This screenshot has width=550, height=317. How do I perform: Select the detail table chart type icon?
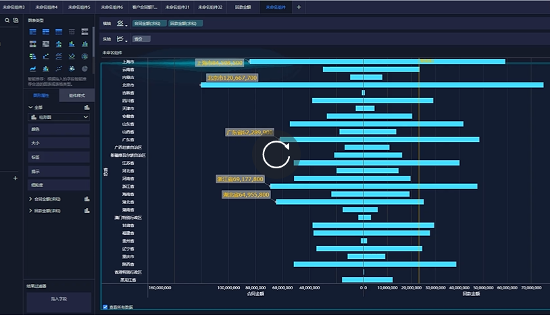59,32
